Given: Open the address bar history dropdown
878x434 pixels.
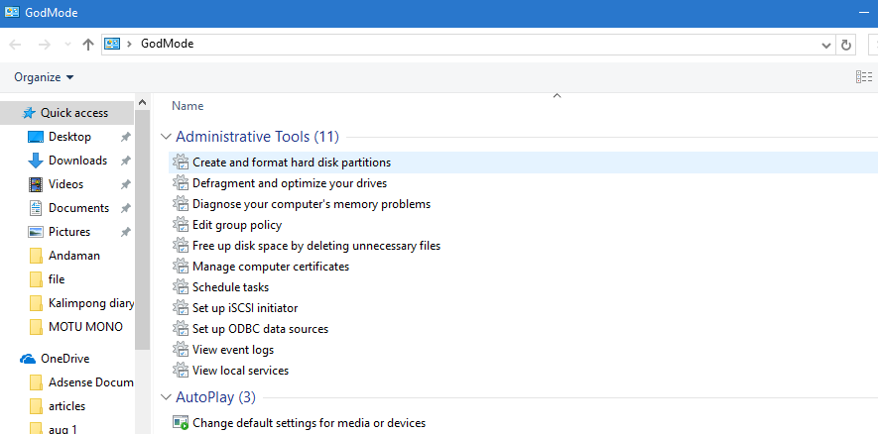Looking at the screenshot, I should coord(826,45).
